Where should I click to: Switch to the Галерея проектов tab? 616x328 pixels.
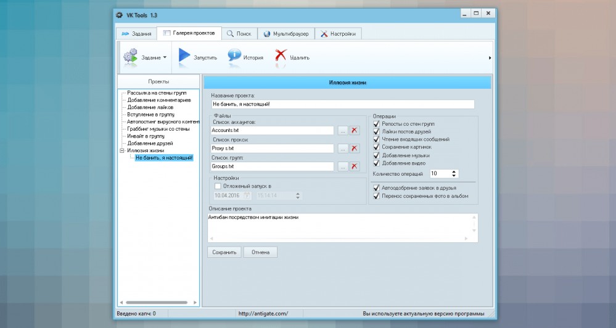[189, 33]
